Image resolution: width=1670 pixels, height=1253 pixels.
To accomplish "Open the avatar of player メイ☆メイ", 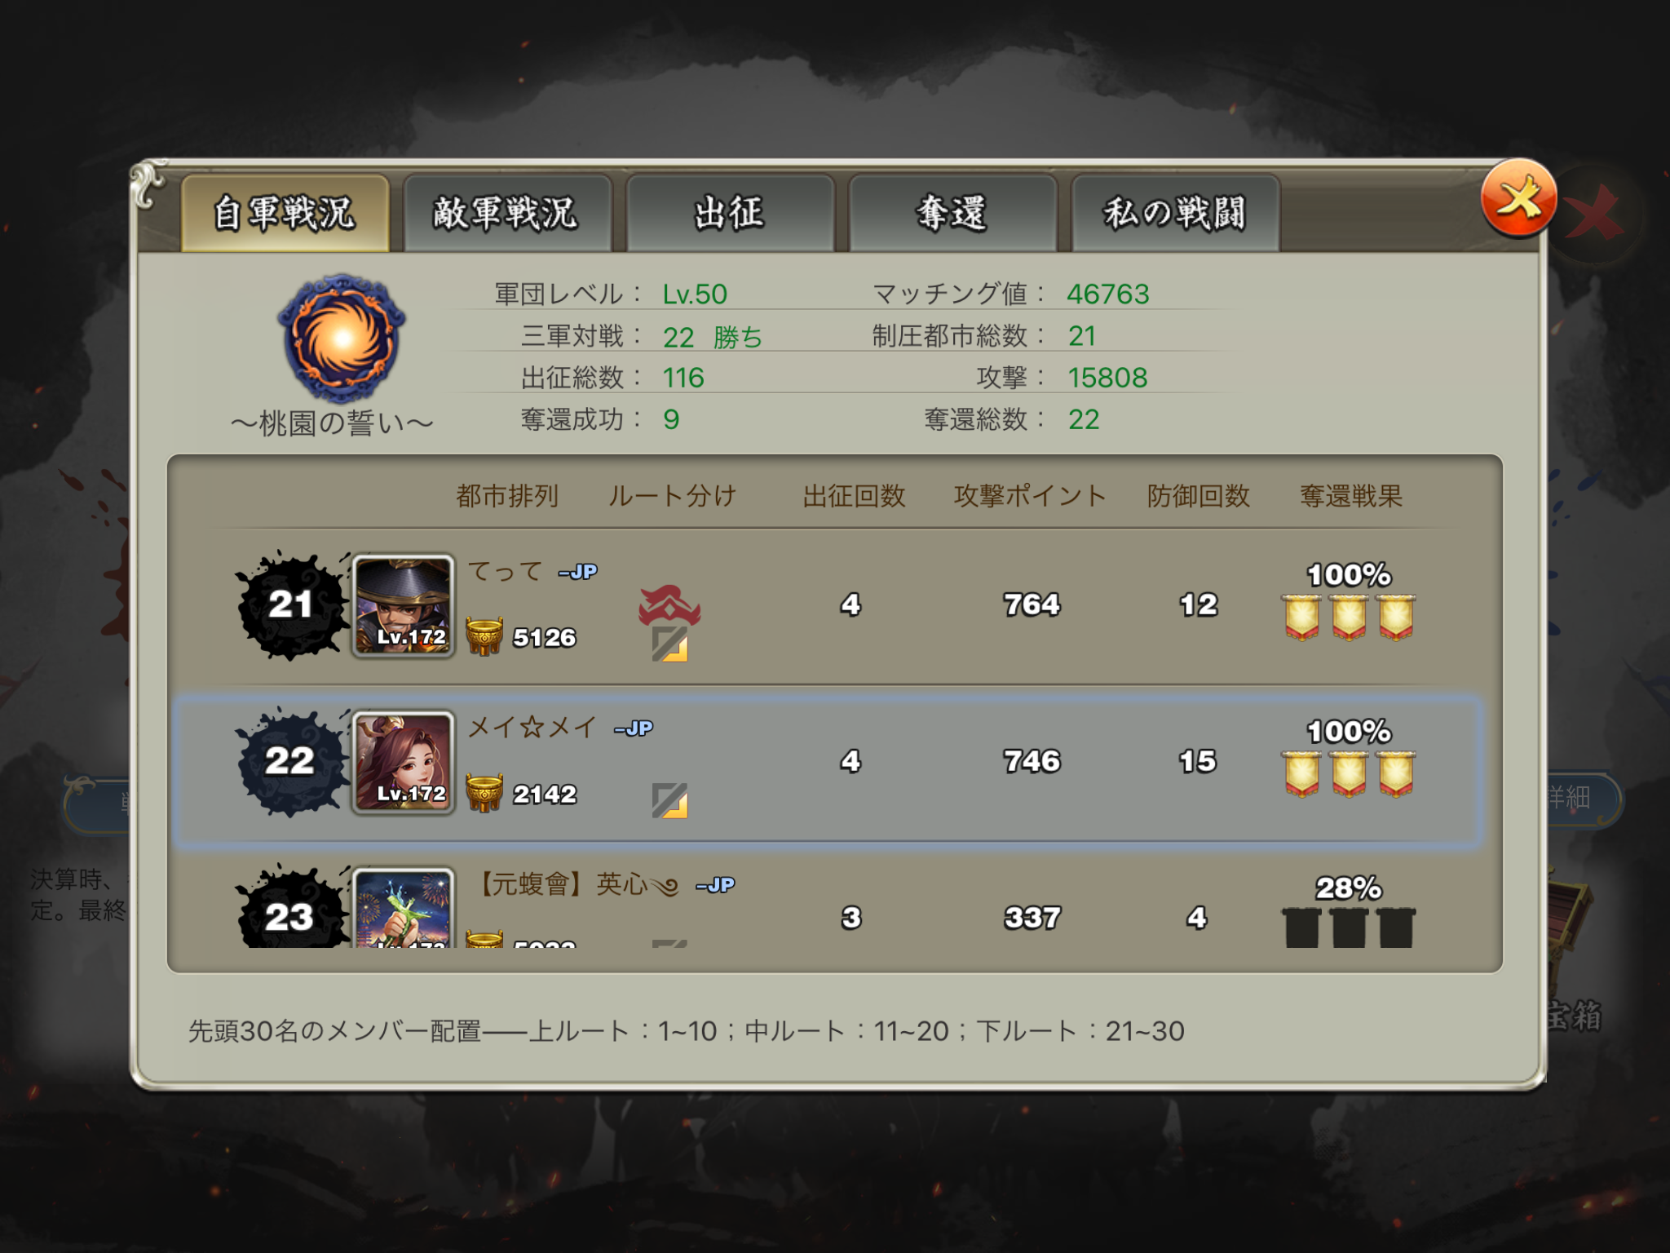I will point(404,763).
